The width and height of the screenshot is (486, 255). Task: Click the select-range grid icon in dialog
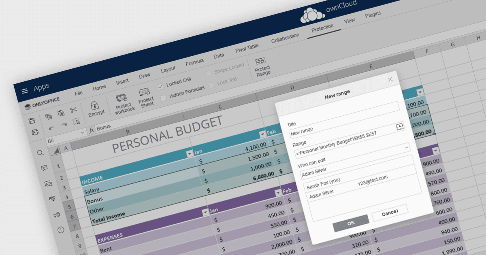click(x=400, y=127)
